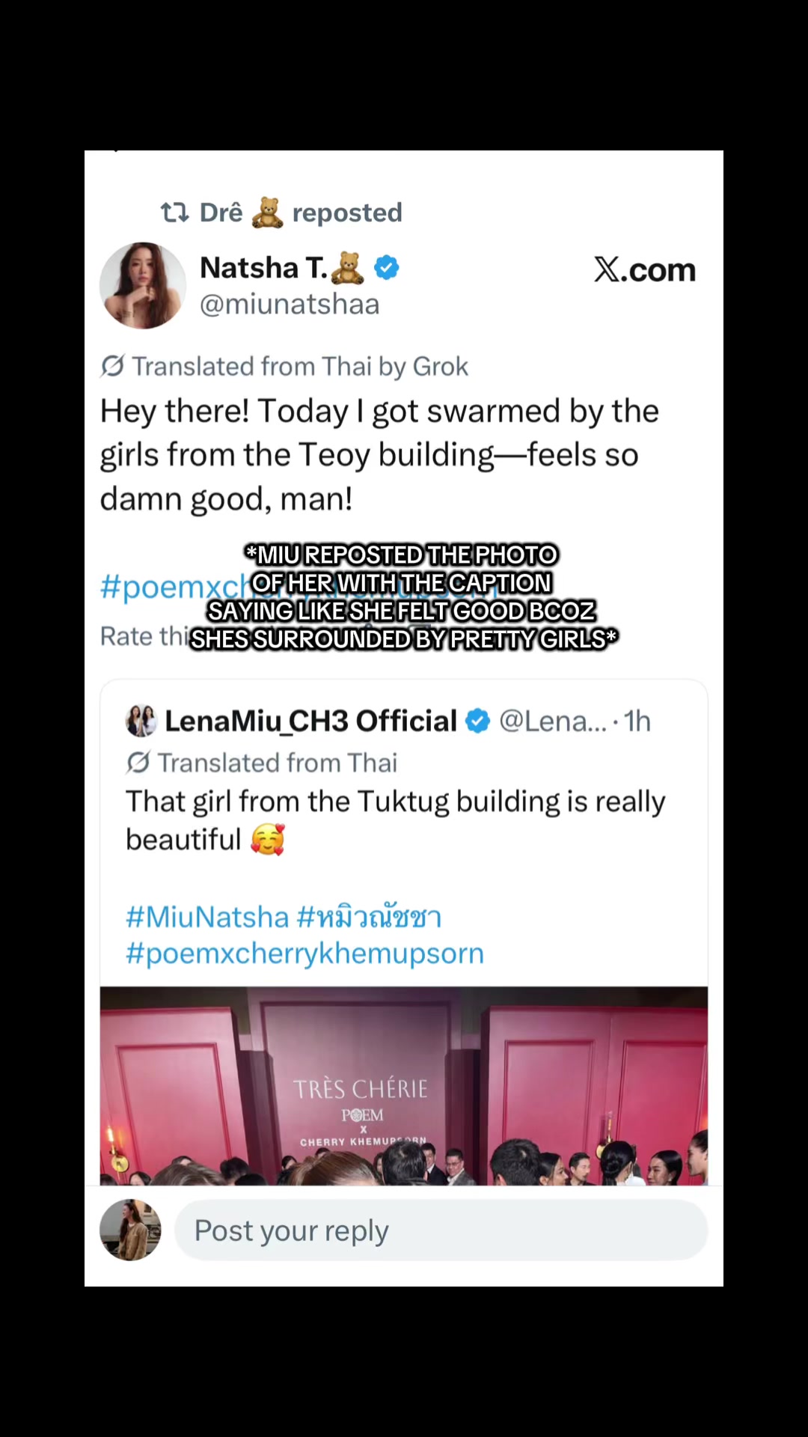The width and height of the screenshot is (808, 1437).
Task: View the Très Chérie event photo
Action: pos(404,1086)
